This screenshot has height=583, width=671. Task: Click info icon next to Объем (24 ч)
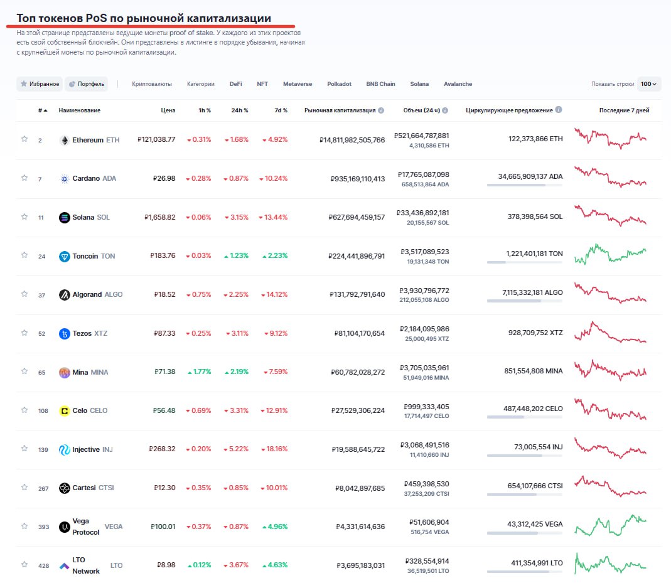pos(445,110)
